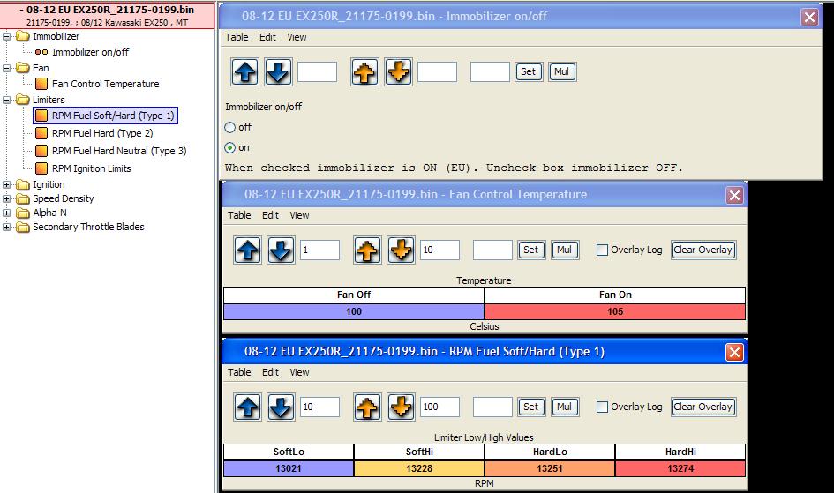Click blue up arrow in Immobilizer window
Viewport: 834px width, 493px height.
coord(246,72)
